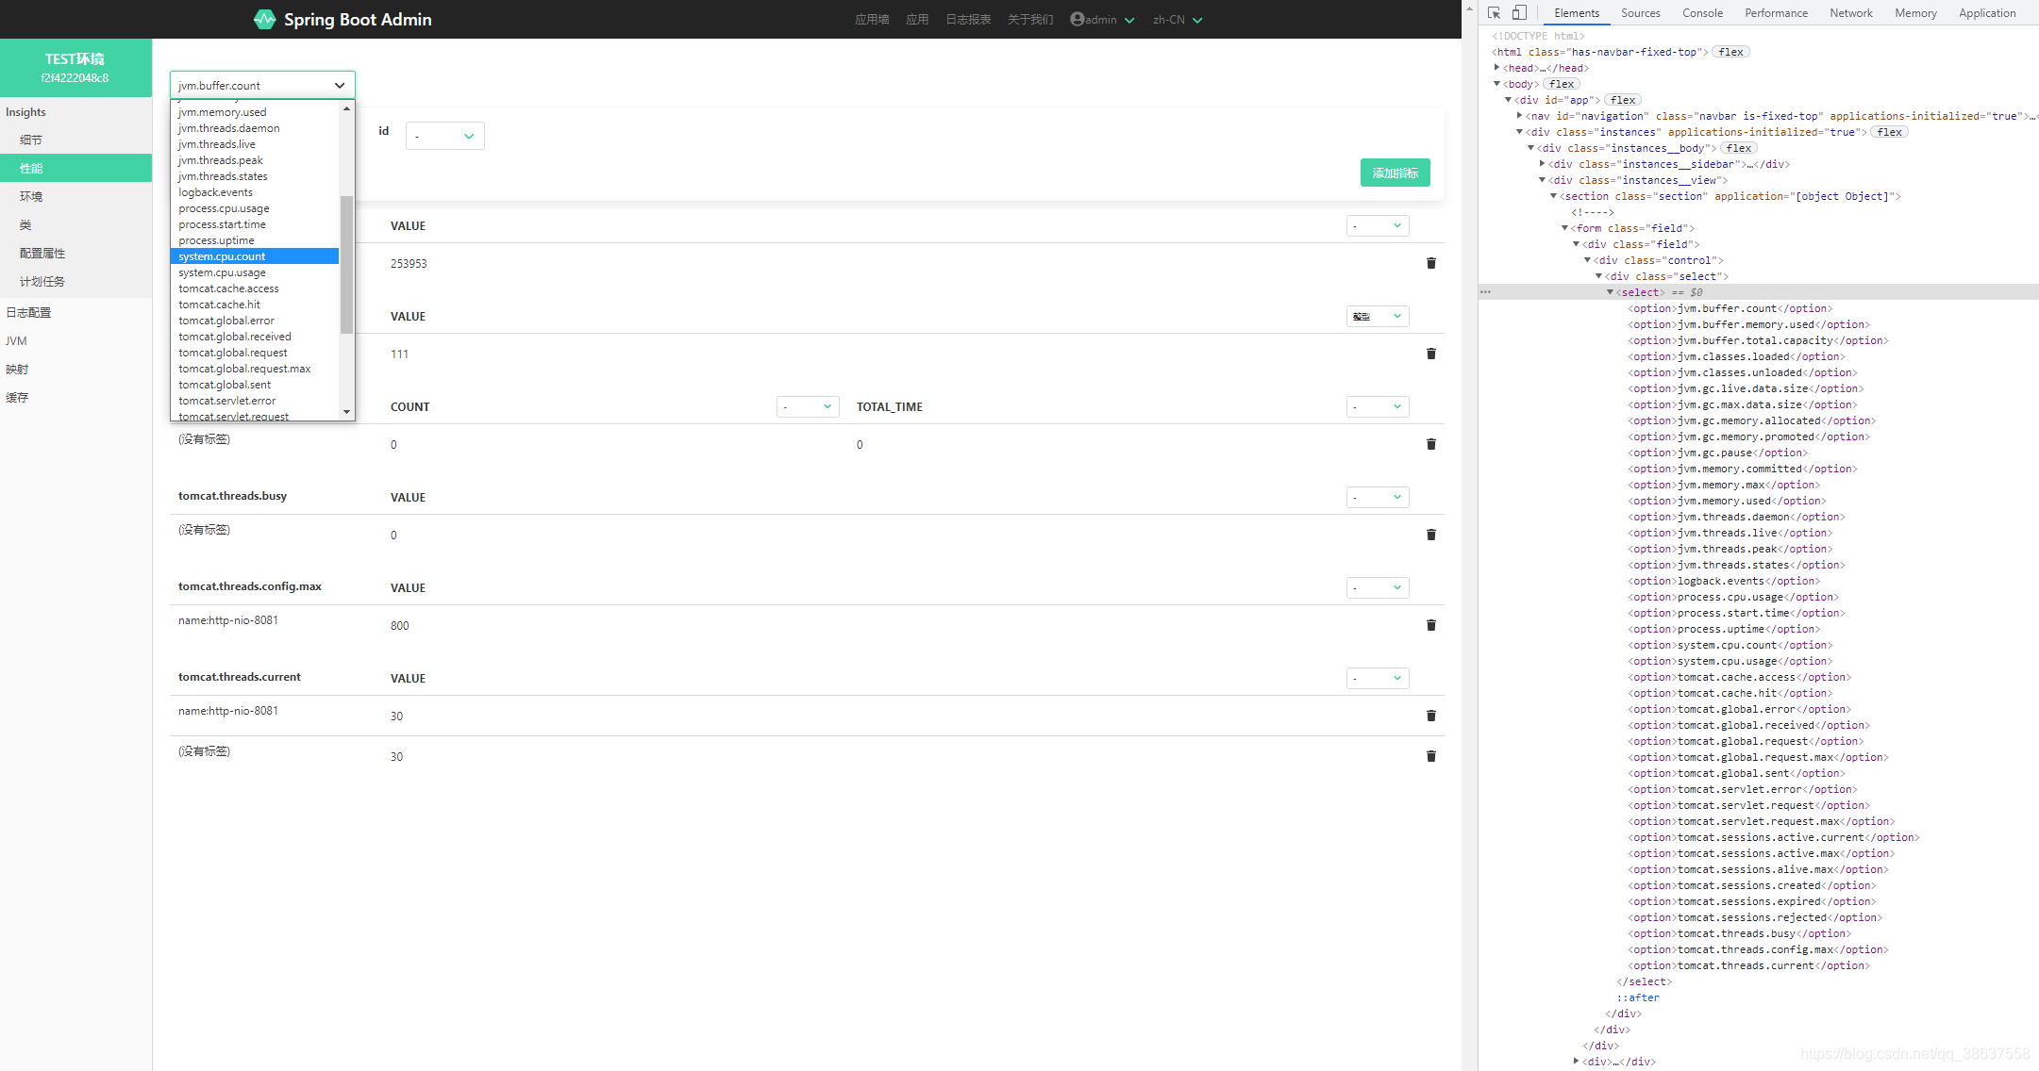Delete the COUNT 0 TOTAL_TIME row
This screenshot has width=2039, height=1071.
coord(1431,444)
